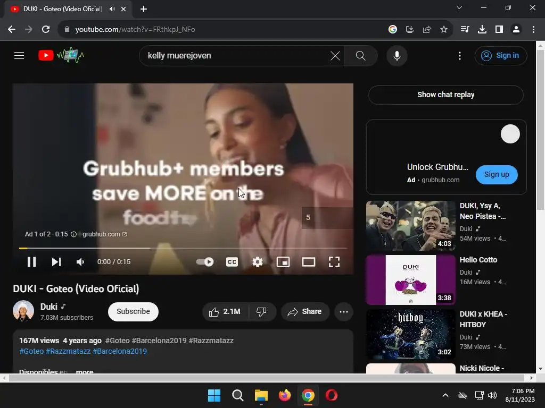Open tab search chevron
This screenshot has height=408, width=545.
(459, 7)
